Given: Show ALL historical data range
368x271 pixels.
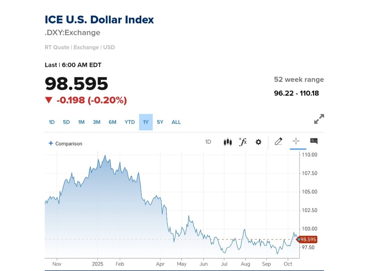Looking at the screenshot, I should point(176,122).
